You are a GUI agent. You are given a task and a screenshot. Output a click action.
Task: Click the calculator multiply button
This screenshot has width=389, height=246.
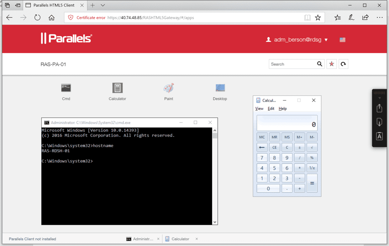click(299, 168)
